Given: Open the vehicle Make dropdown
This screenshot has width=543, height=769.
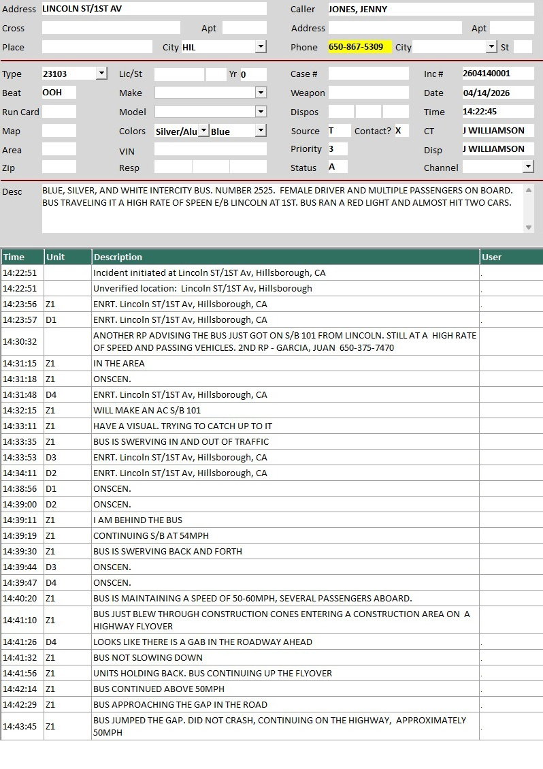Looking at the screenshot, I should (x=261, y=93).
